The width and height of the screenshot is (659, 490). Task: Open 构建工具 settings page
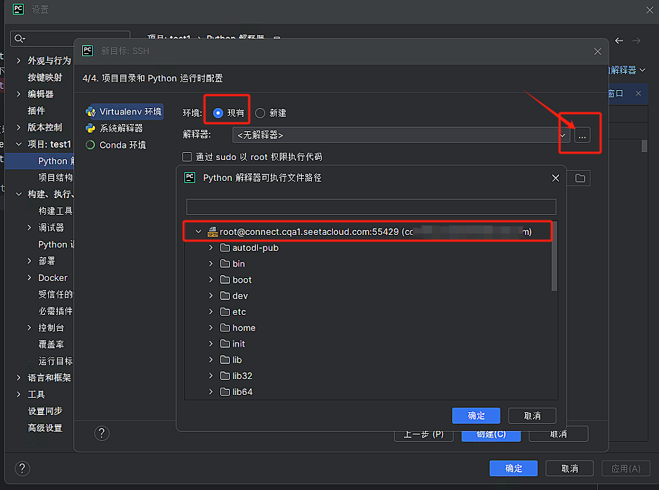coord(55,210)
